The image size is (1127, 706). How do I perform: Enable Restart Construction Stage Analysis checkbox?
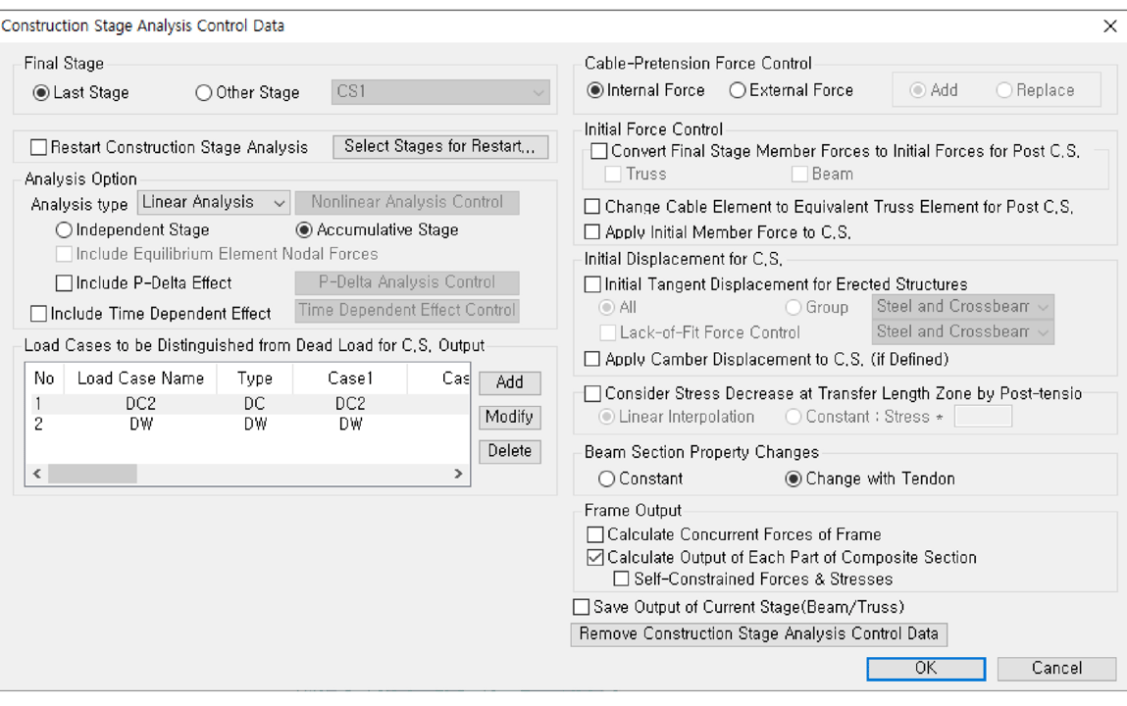tap(39, 148)
